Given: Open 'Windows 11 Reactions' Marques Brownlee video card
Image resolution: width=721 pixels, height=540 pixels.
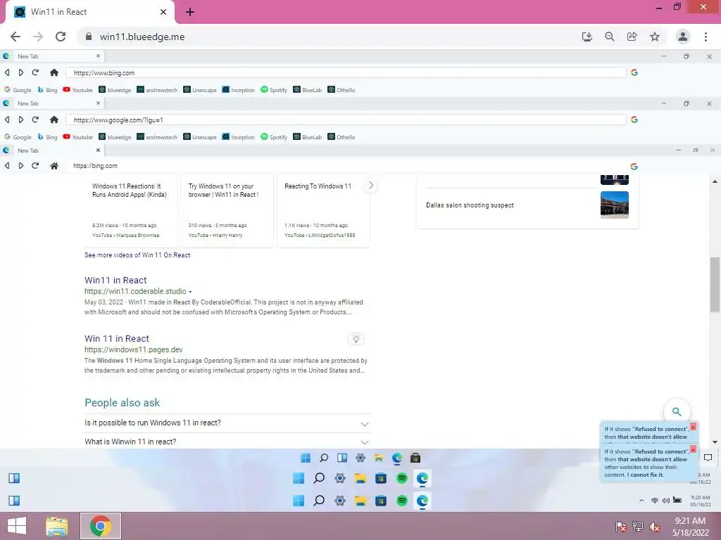Looking at the screenshot, I should tap(130, 210).
